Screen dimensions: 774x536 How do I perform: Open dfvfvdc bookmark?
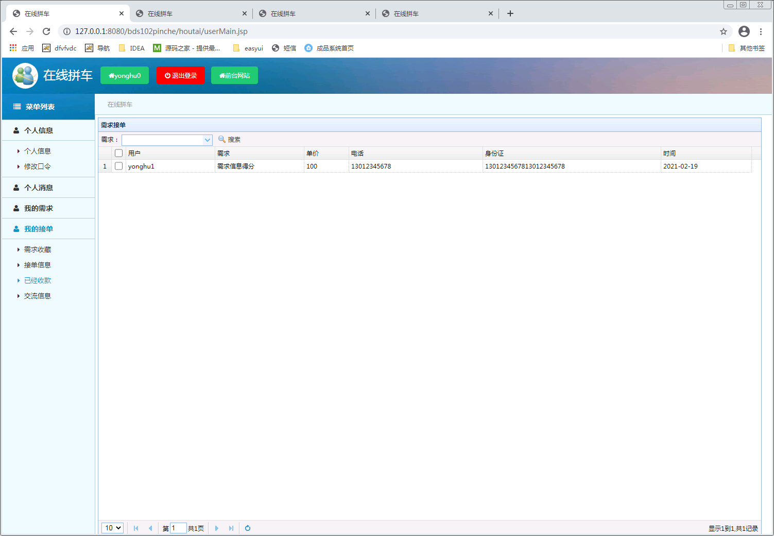click(59, 48)
